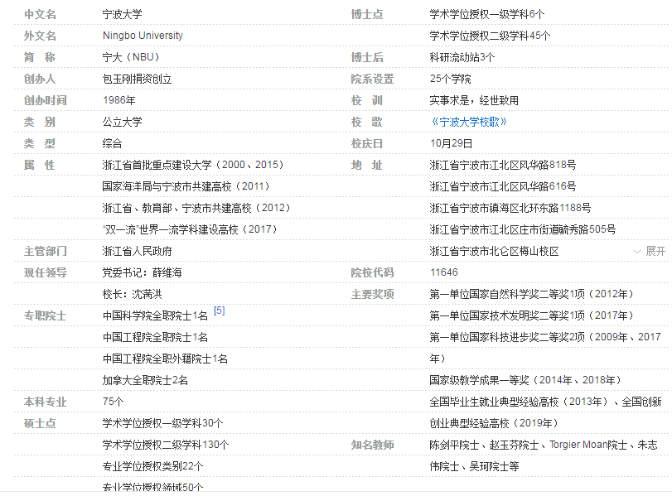
Task: Click 浙江省首批重点建设大学（2000、2015）
Action: point(193,165)
